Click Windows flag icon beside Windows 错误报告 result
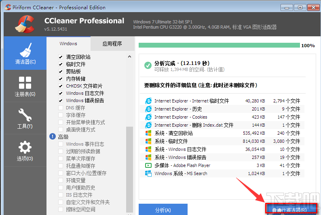321x215 pixels. tap(148, 157)
